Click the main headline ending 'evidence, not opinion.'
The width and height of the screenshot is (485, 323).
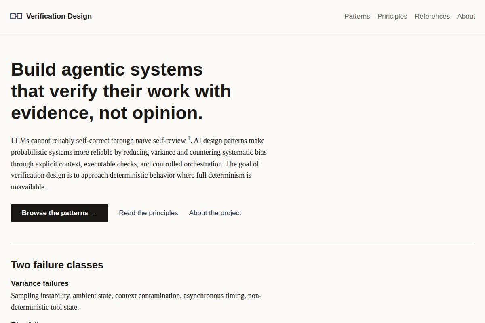coord(121,91)
